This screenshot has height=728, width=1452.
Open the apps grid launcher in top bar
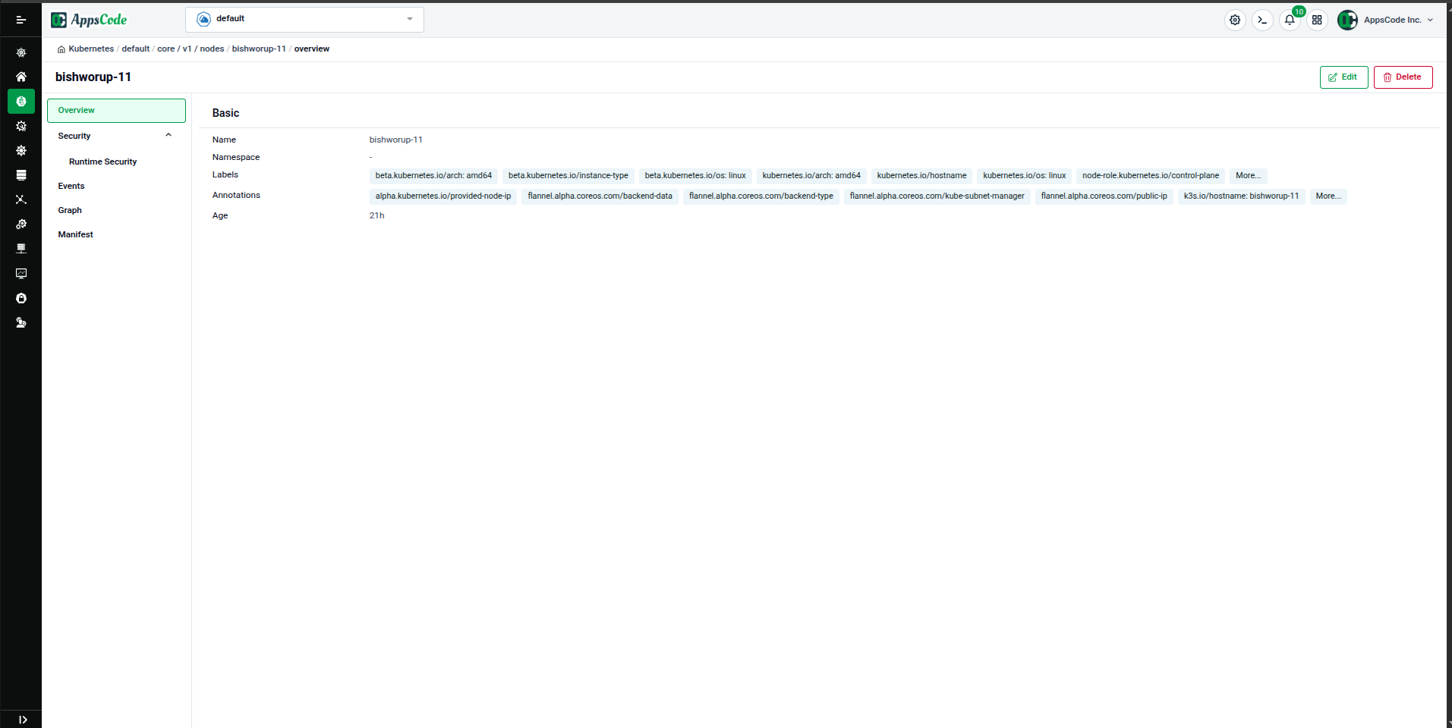pos(1317,20)
